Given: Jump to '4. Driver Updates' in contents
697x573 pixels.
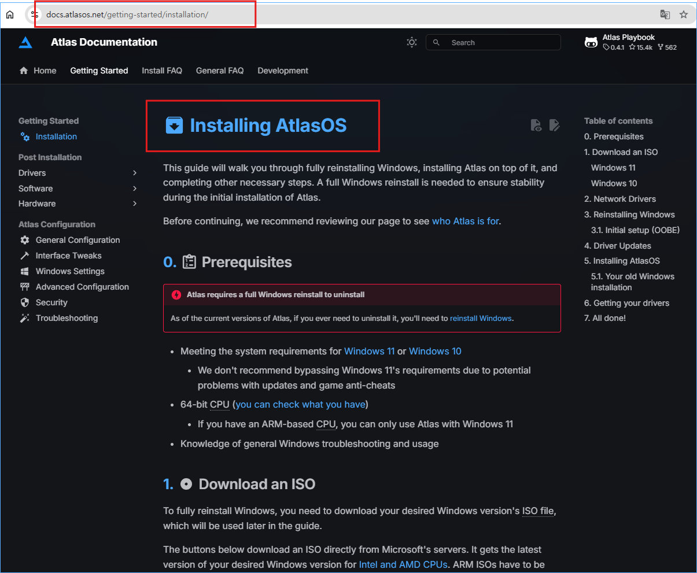Looking at the screenshot, I should (x=617, y=246).
